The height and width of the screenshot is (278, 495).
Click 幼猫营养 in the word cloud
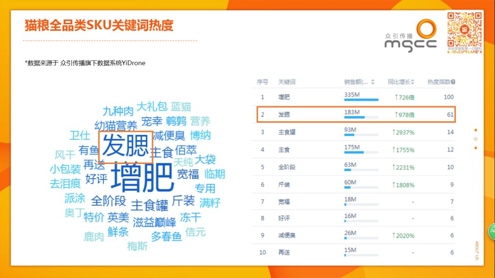pyautogui.click(x=116, y=125)
